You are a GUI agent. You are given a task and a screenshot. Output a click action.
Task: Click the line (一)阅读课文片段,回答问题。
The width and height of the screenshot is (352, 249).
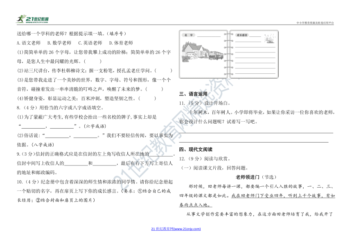coord(214,168)
